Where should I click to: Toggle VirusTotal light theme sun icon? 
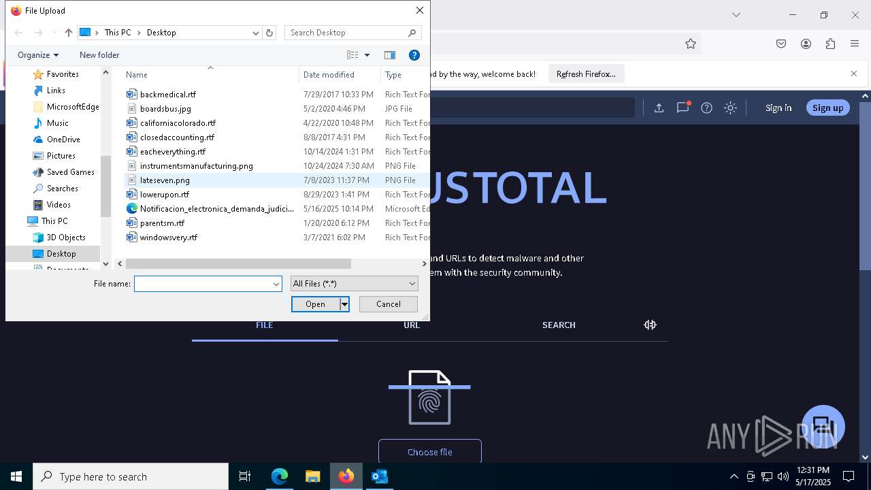tap(731, 108)
